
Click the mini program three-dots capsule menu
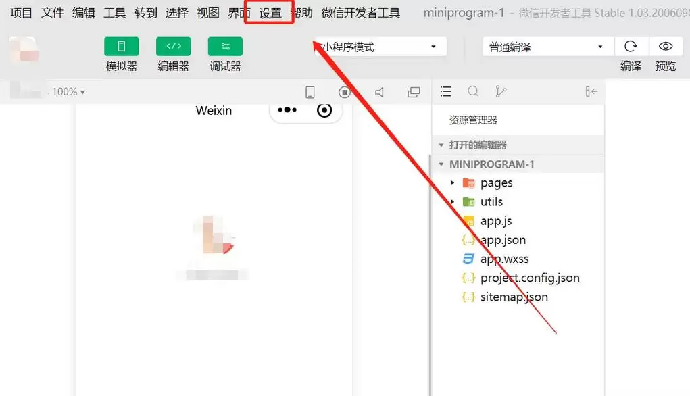(287, 110)
